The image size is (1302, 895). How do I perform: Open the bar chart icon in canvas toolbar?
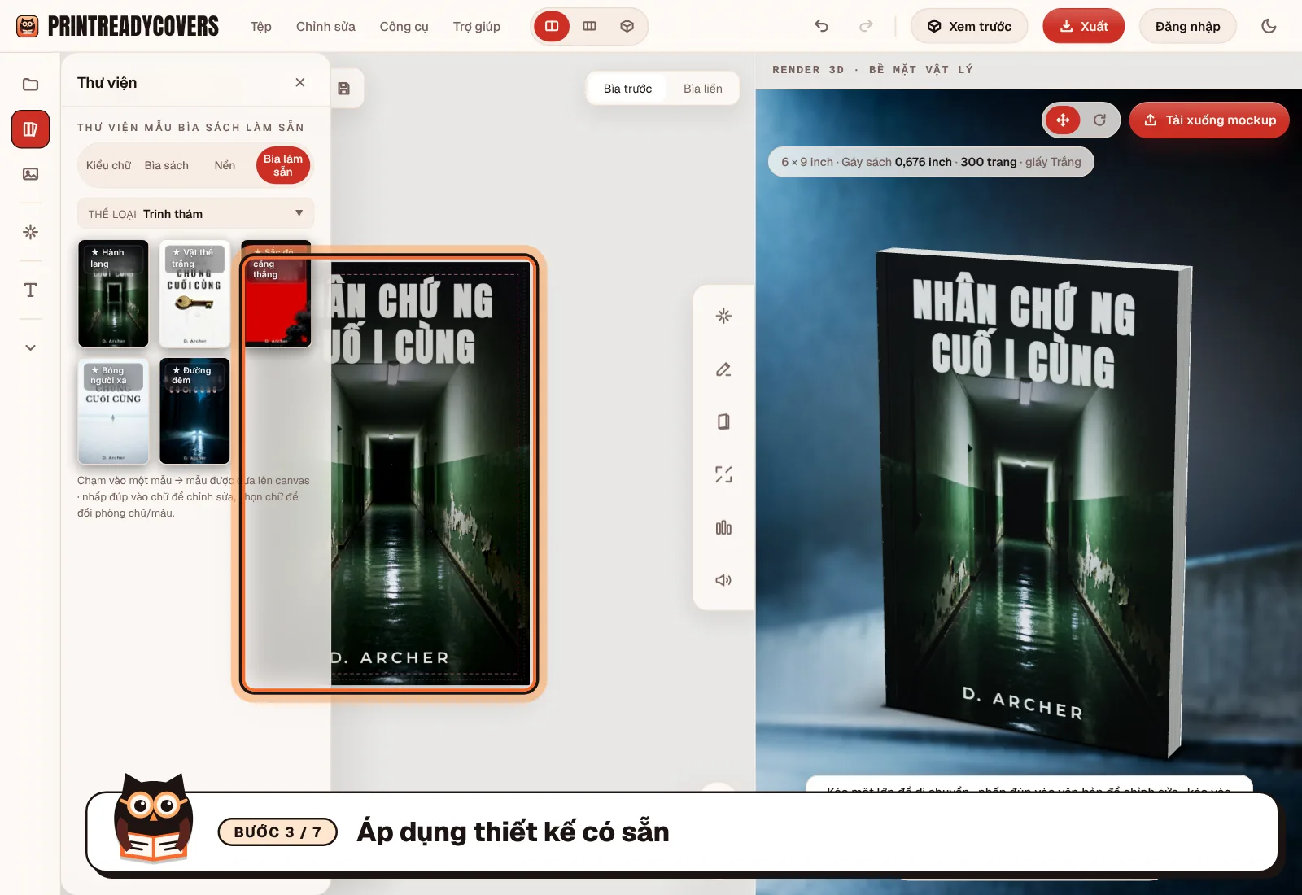pos(723,528)
